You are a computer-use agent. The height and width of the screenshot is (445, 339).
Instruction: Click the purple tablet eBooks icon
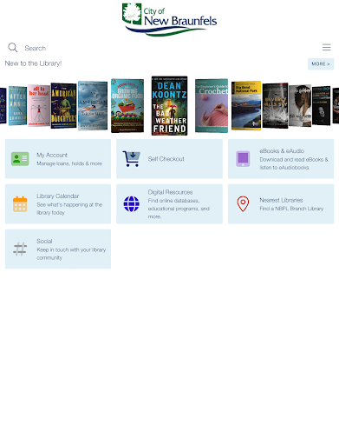(243, 159)
